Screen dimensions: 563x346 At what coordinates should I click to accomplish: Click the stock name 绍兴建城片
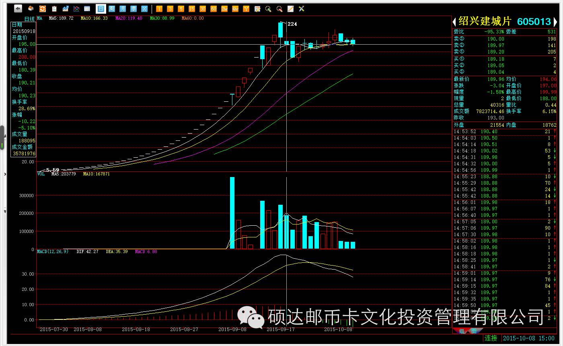(x=485, y=21)
